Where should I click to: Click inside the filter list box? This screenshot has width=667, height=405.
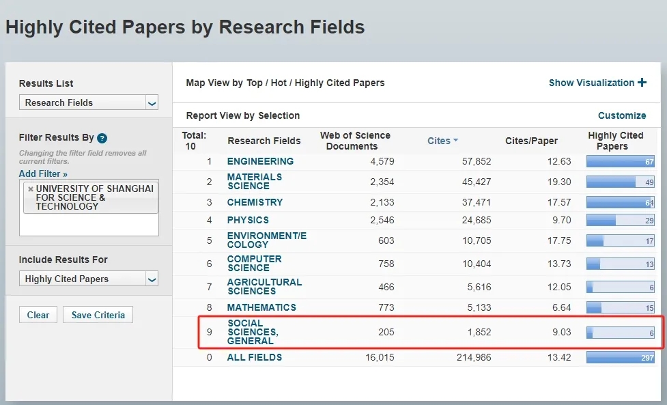coord(89,225)
